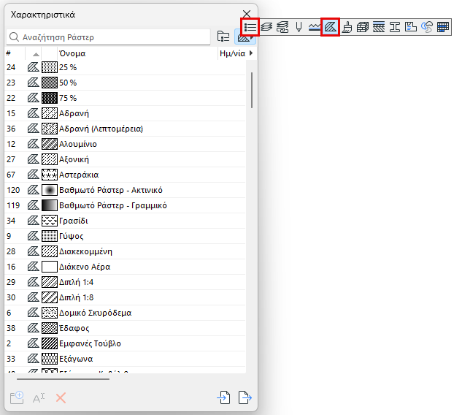Select the Εξάγωνα fill row
Viewport: 454px width, 415px height.
pos(125,359)
